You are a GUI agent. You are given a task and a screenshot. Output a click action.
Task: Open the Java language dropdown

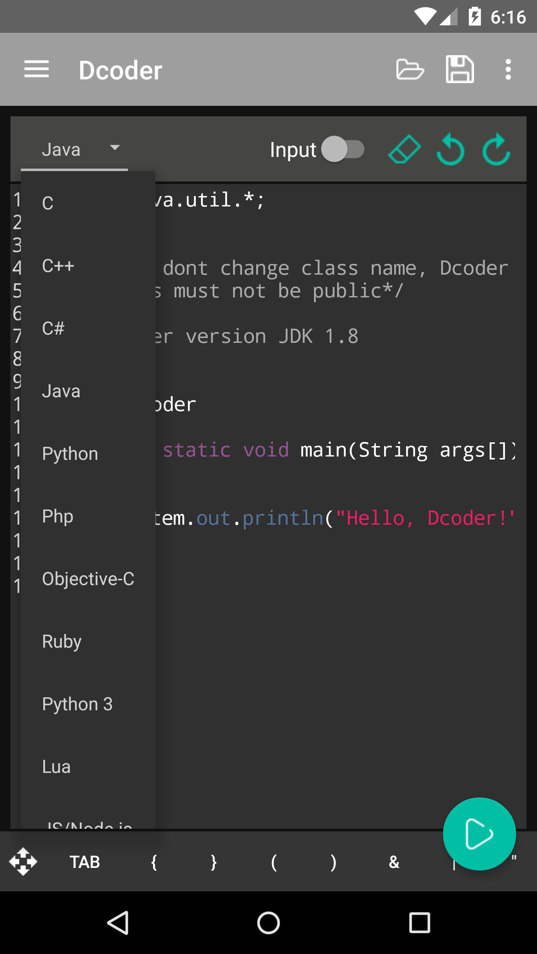pyautogui.click(x=75, y=149)
